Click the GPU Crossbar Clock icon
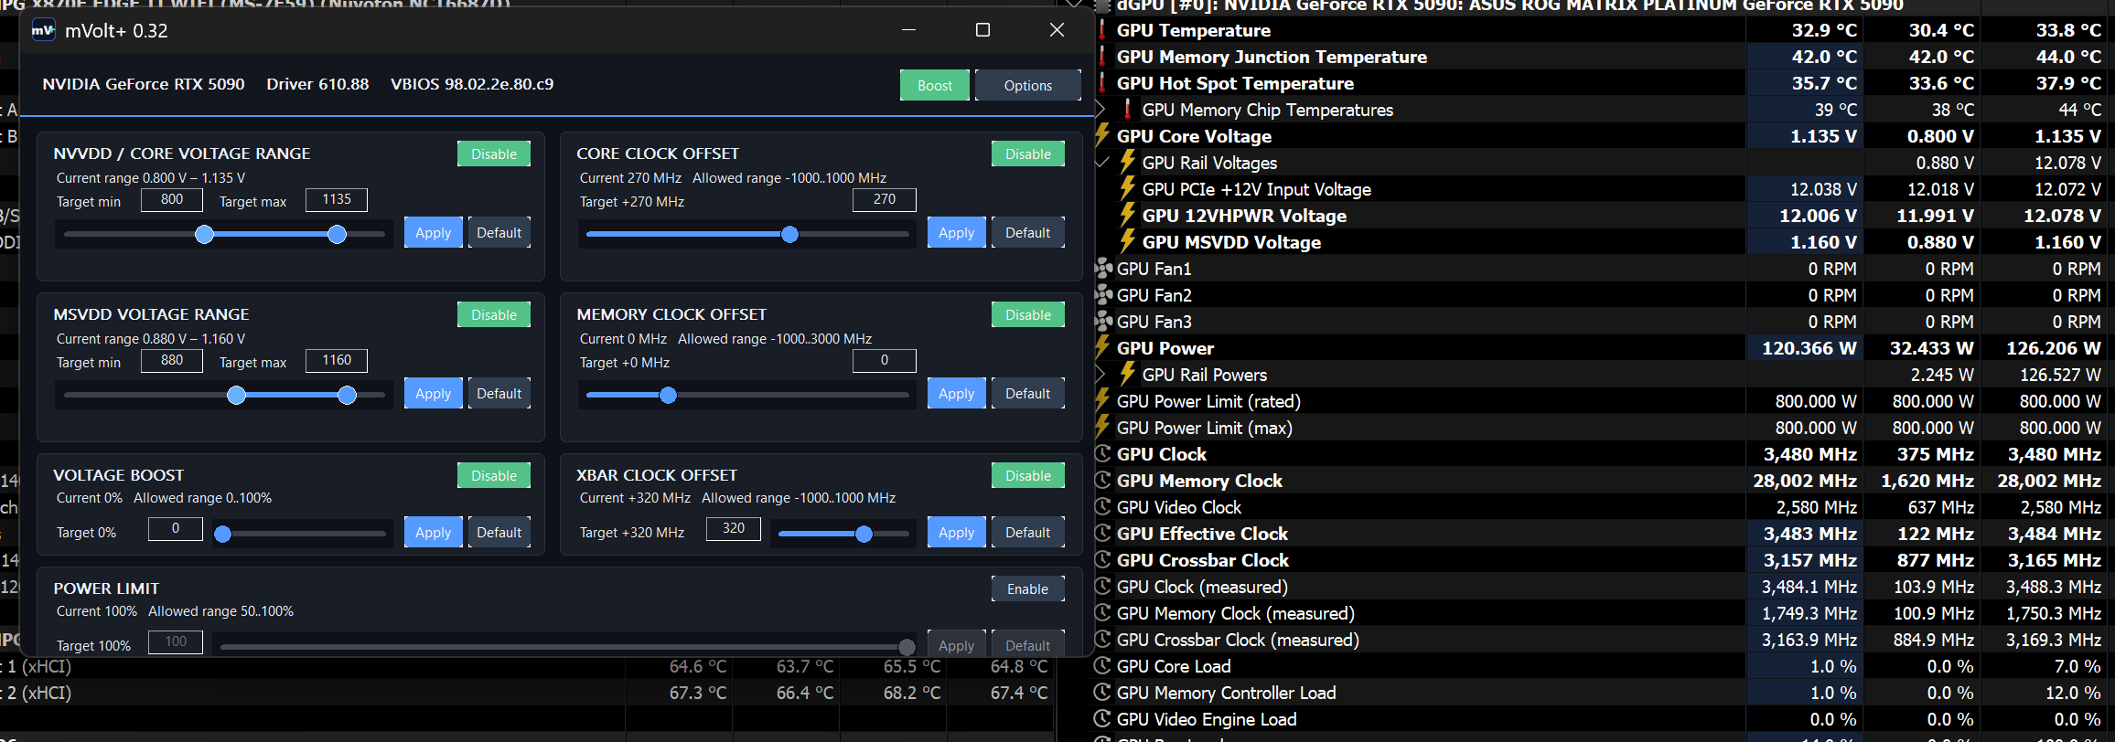Image resolution: width=2115 pixels, height=742 pixels. pyautogui.click(x=1103, y=560)
